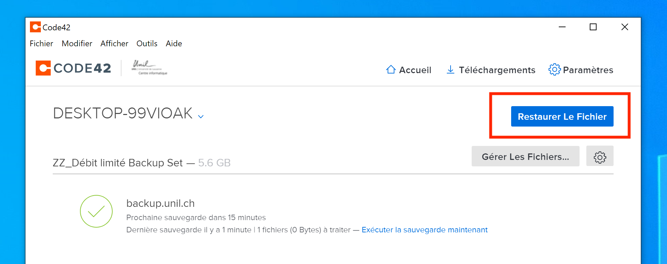The width and height of the screenshot is (667, 264).
Task: Close the Code42 window
Action: 624,27
